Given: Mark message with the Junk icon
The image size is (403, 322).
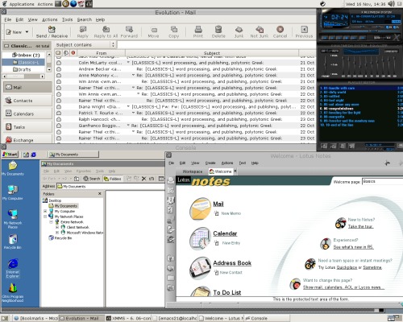Looking at the screenshot, I should click(239, 29).
